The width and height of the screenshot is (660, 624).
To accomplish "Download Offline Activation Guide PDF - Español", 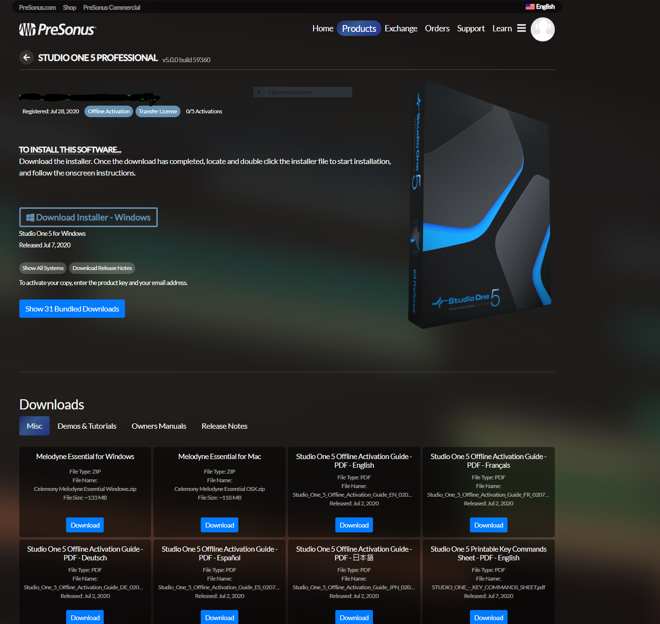I will tap(220, 617).
